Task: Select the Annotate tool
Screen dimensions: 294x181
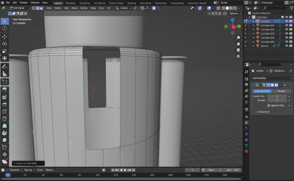Action: point(4,66)
